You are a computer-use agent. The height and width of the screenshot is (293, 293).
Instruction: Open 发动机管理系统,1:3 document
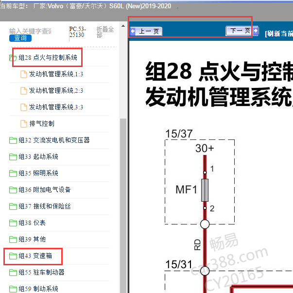pyautogui.click(x=56, y=74)
